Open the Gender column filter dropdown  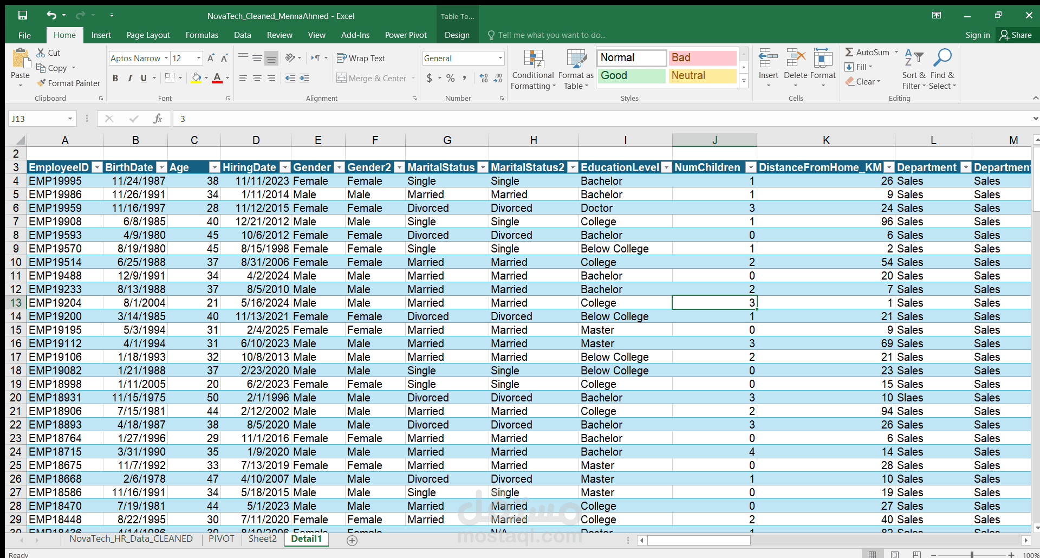click(x=339, y=167)
